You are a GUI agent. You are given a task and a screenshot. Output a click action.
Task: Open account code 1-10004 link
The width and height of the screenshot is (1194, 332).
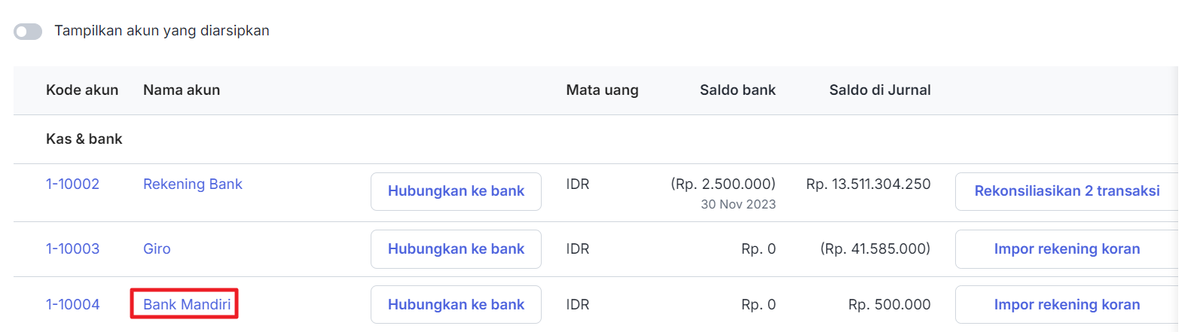click(x=72, y=304)
